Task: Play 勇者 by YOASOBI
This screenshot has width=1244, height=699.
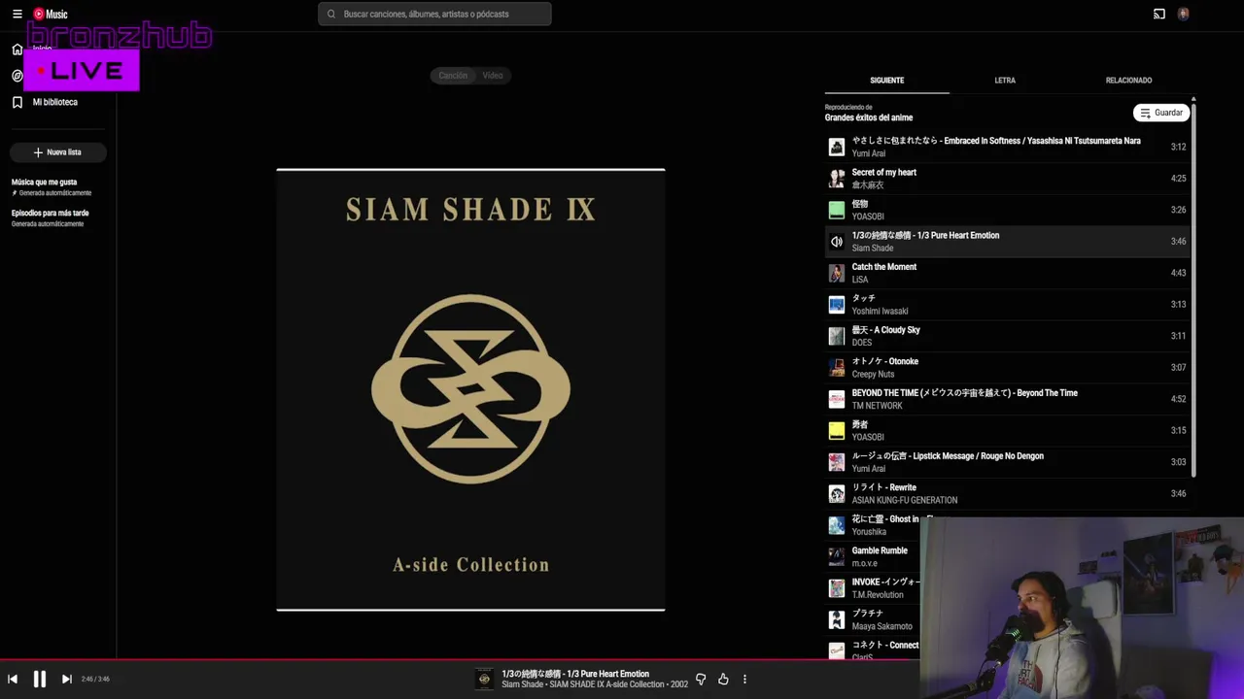Action: [x=1007, y=431]
